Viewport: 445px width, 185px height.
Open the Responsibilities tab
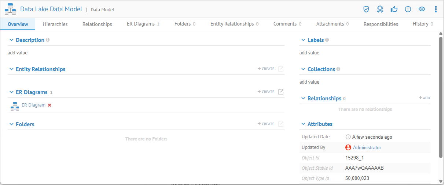click(x=380, y=24)
